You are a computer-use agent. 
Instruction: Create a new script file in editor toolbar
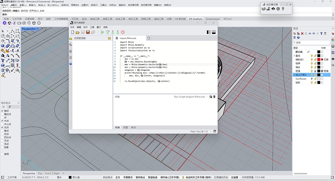coord(73,32)
